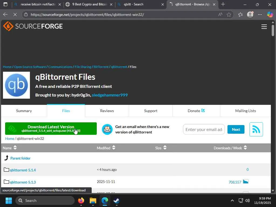This screenshot has height=207, width=276.
Task: Close the 'qbitt - Search' tab
Action: (163, 4)
